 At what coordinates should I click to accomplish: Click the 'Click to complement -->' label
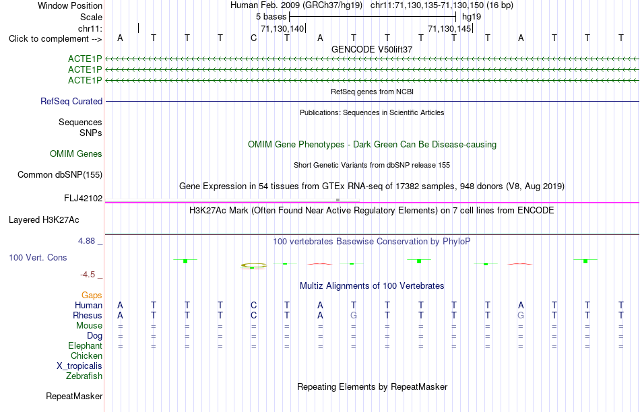(55, 39)
